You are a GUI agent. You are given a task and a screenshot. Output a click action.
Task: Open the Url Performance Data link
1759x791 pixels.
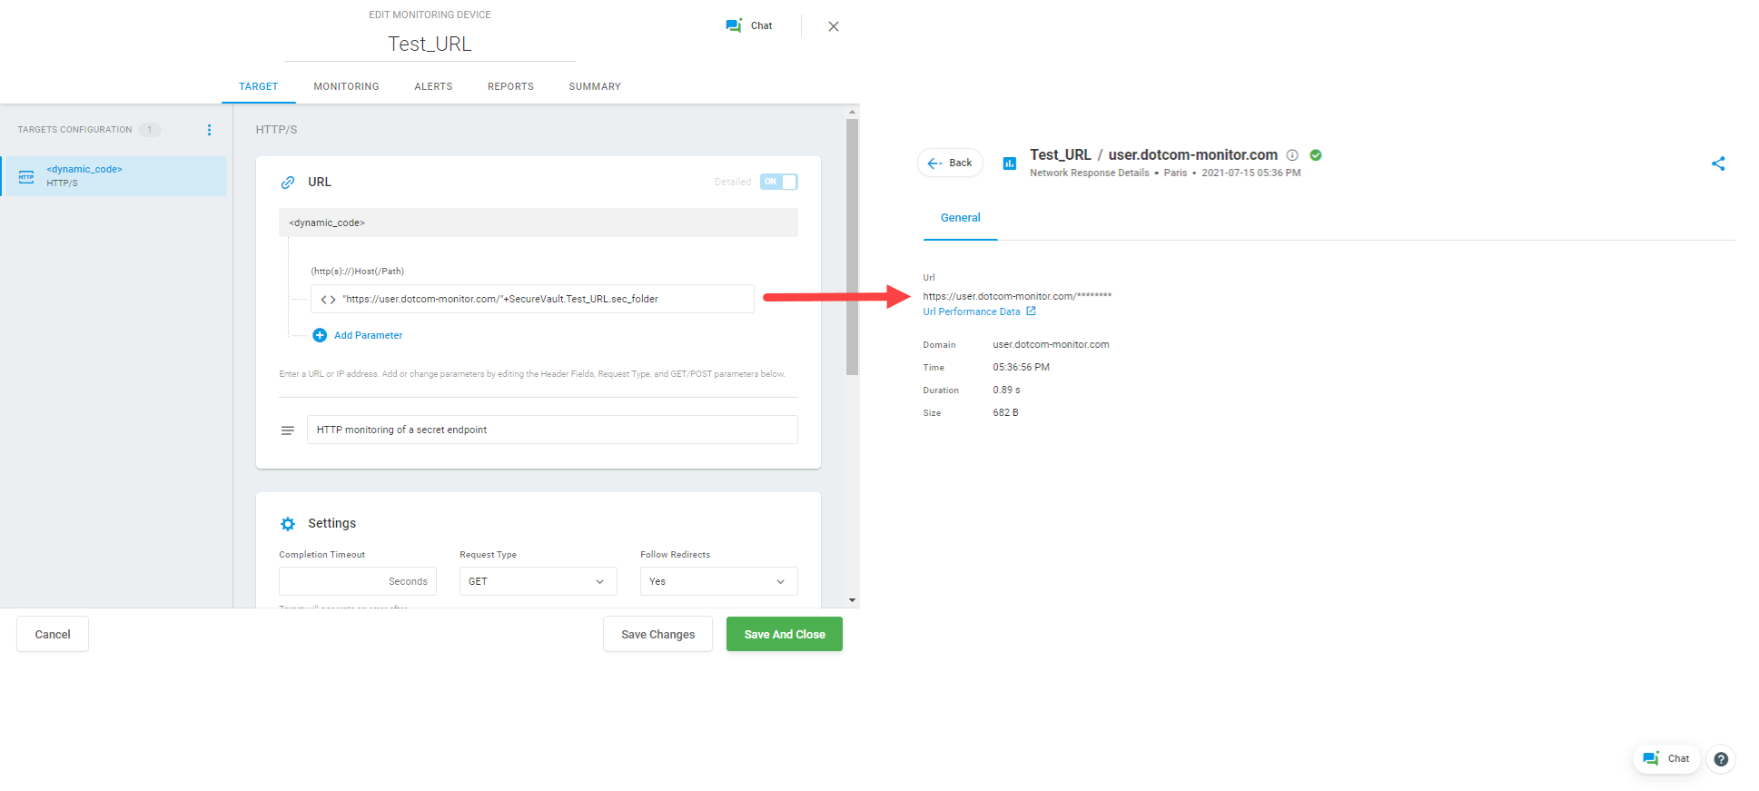coord(971,311)
